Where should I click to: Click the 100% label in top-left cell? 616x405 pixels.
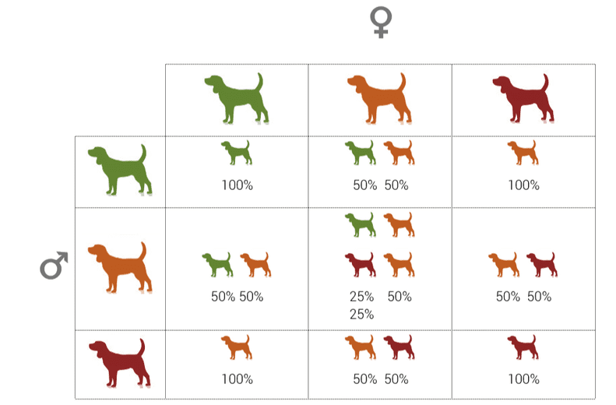(237, 185)
